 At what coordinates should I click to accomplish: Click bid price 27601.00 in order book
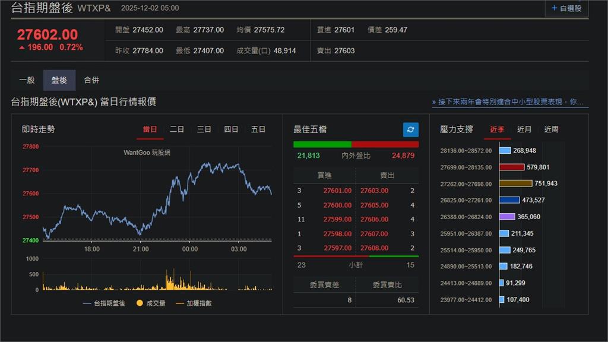337,191
